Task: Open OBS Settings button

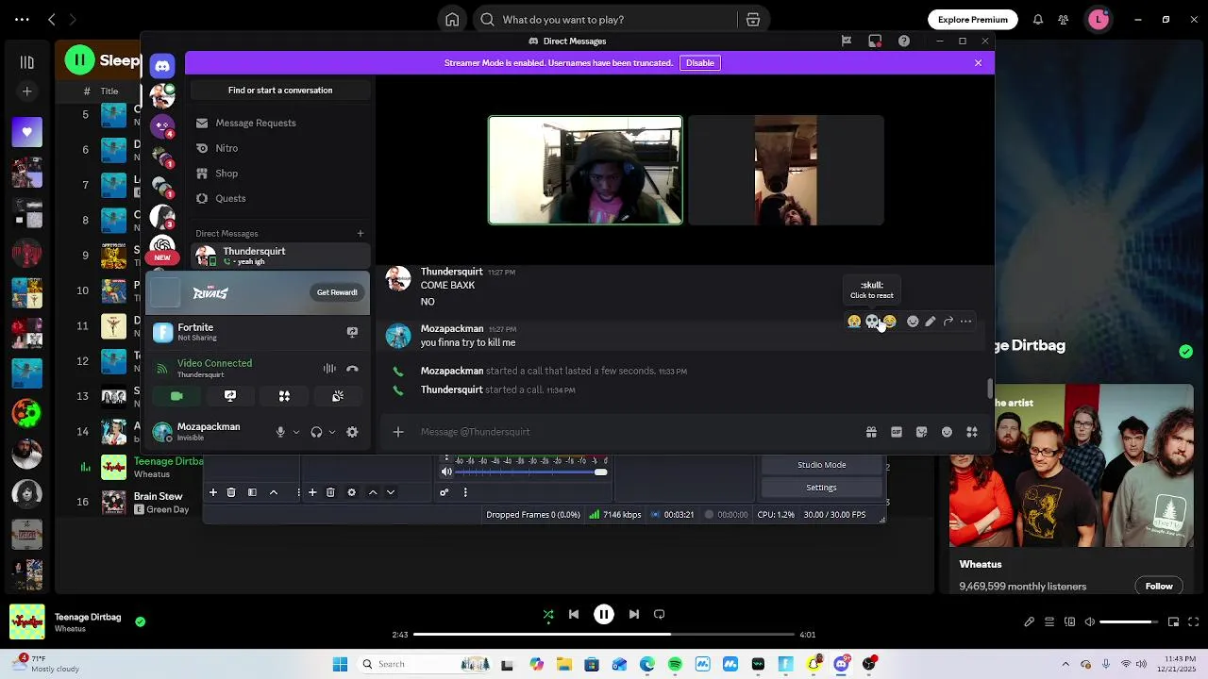Action: (x=822, y=488)
